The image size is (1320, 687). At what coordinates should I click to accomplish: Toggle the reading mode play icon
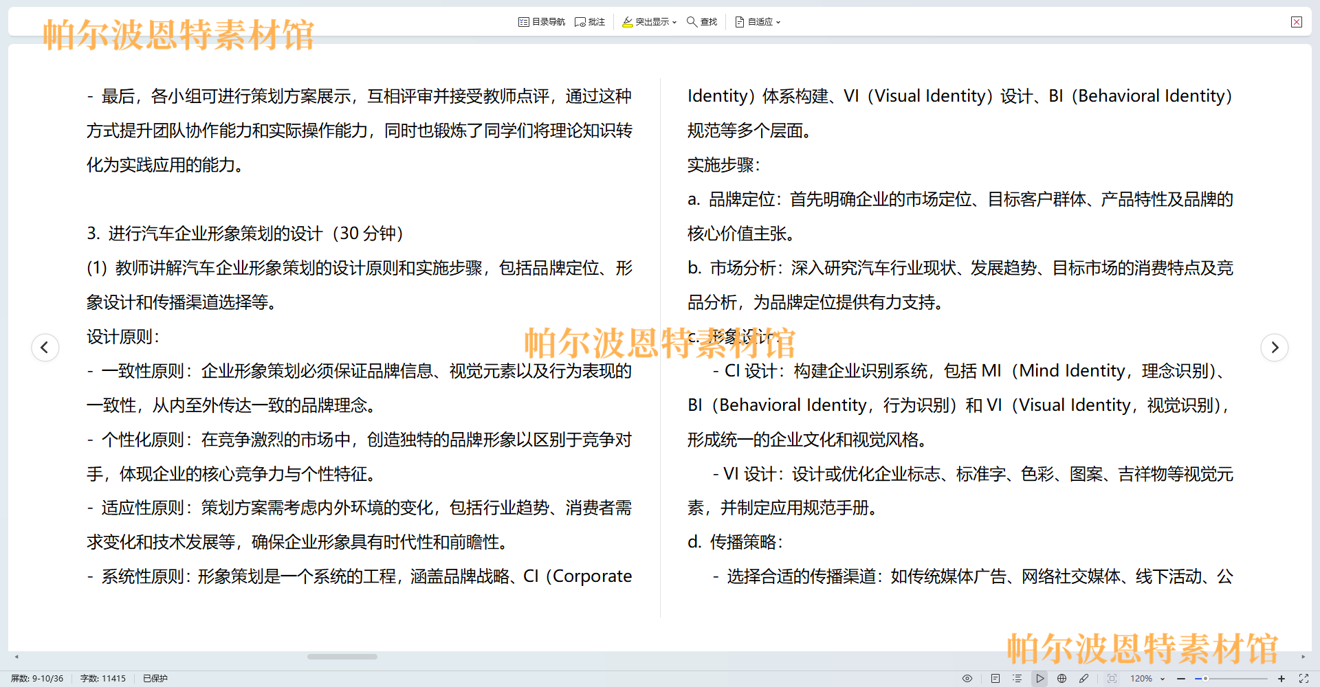click(x=1040, y=678)
